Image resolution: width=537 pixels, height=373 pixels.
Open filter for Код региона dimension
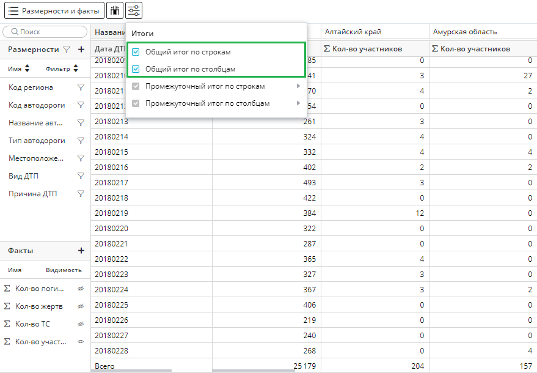pos(80,87)
